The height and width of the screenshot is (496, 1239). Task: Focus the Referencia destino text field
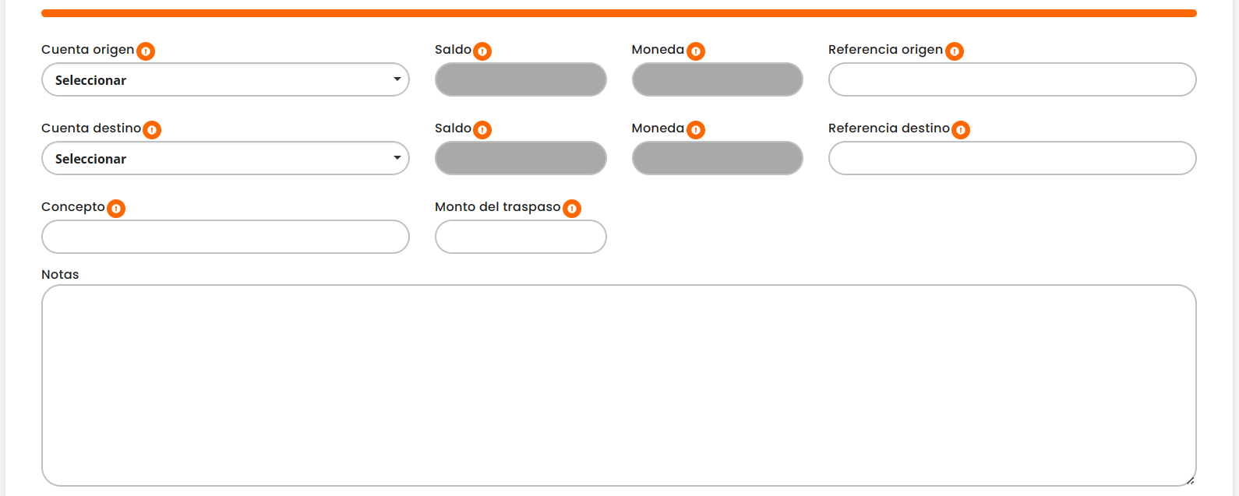[x=1011, y=158]
